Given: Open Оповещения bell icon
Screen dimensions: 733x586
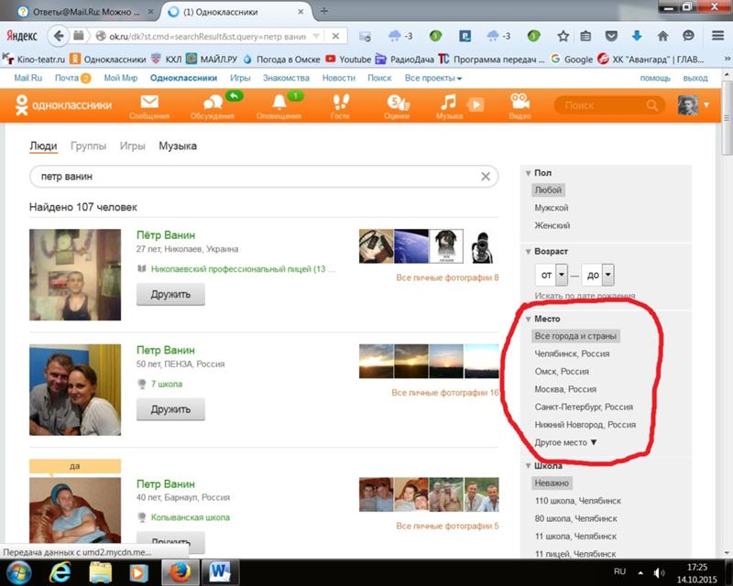Looking at the screenshot, I should click(x=279, y=102).
